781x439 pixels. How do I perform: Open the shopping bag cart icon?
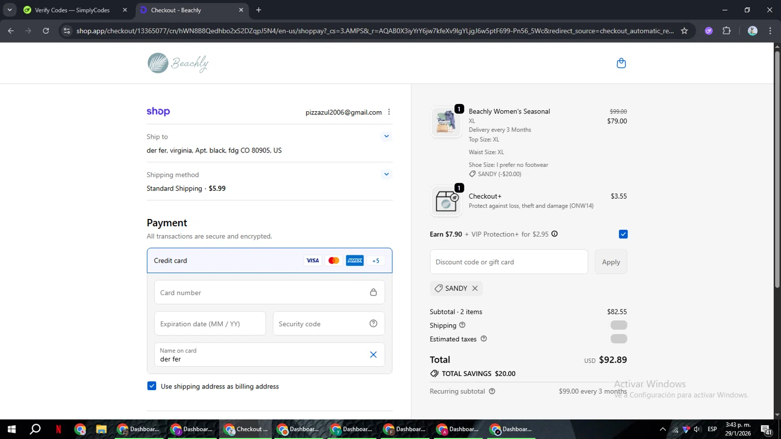coord(621,63)
